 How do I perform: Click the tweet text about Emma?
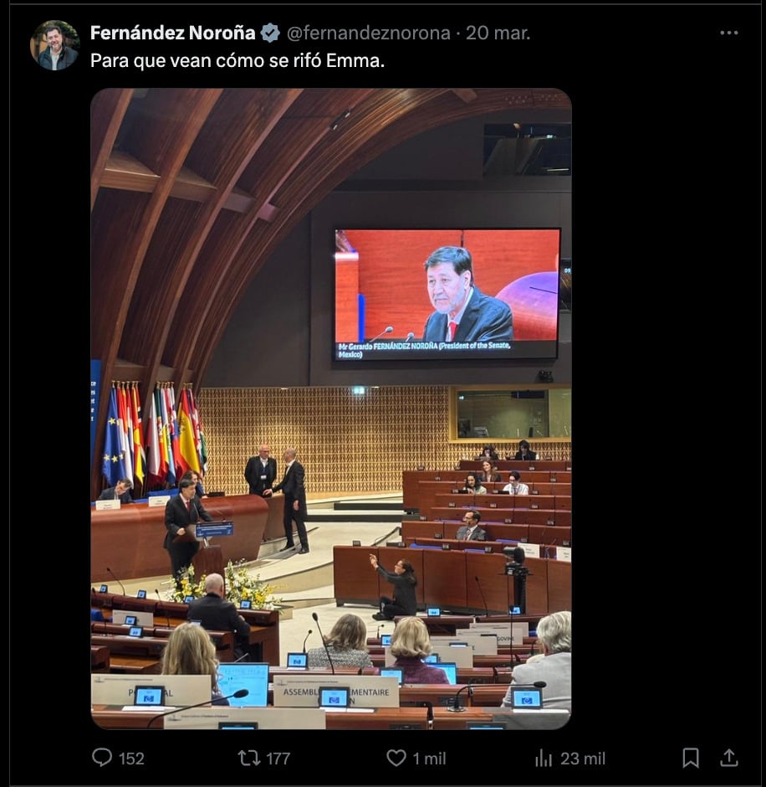pos(237,61)
